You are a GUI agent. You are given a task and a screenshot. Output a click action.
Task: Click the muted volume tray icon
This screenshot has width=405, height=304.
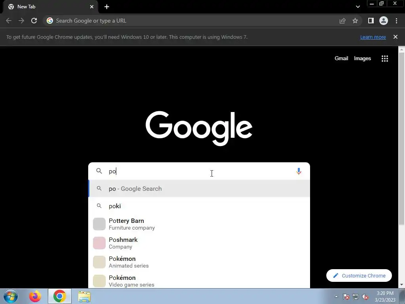tap(365, 296)
